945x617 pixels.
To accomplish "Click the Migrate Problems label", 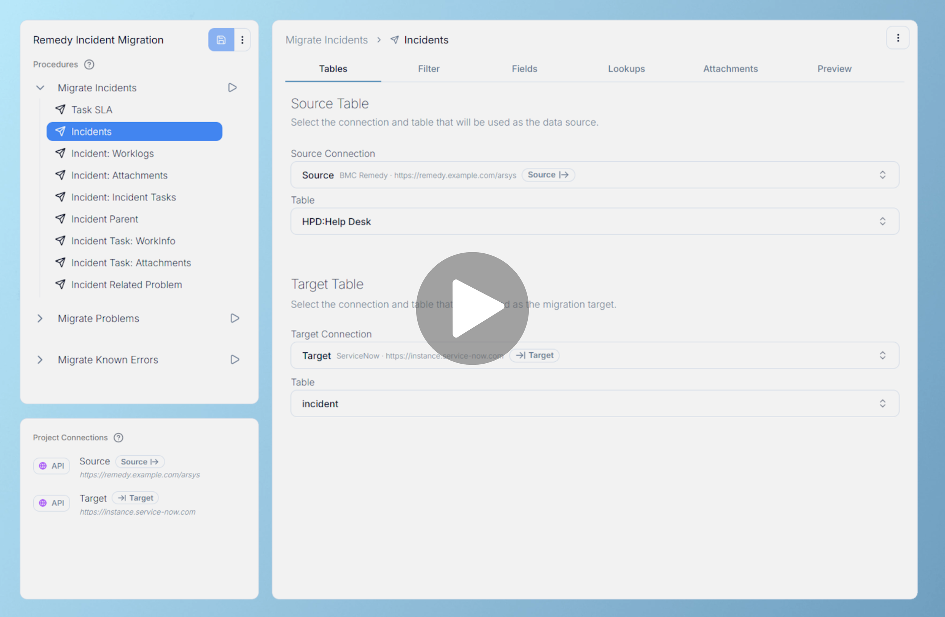I will click(x=99, y=318).
